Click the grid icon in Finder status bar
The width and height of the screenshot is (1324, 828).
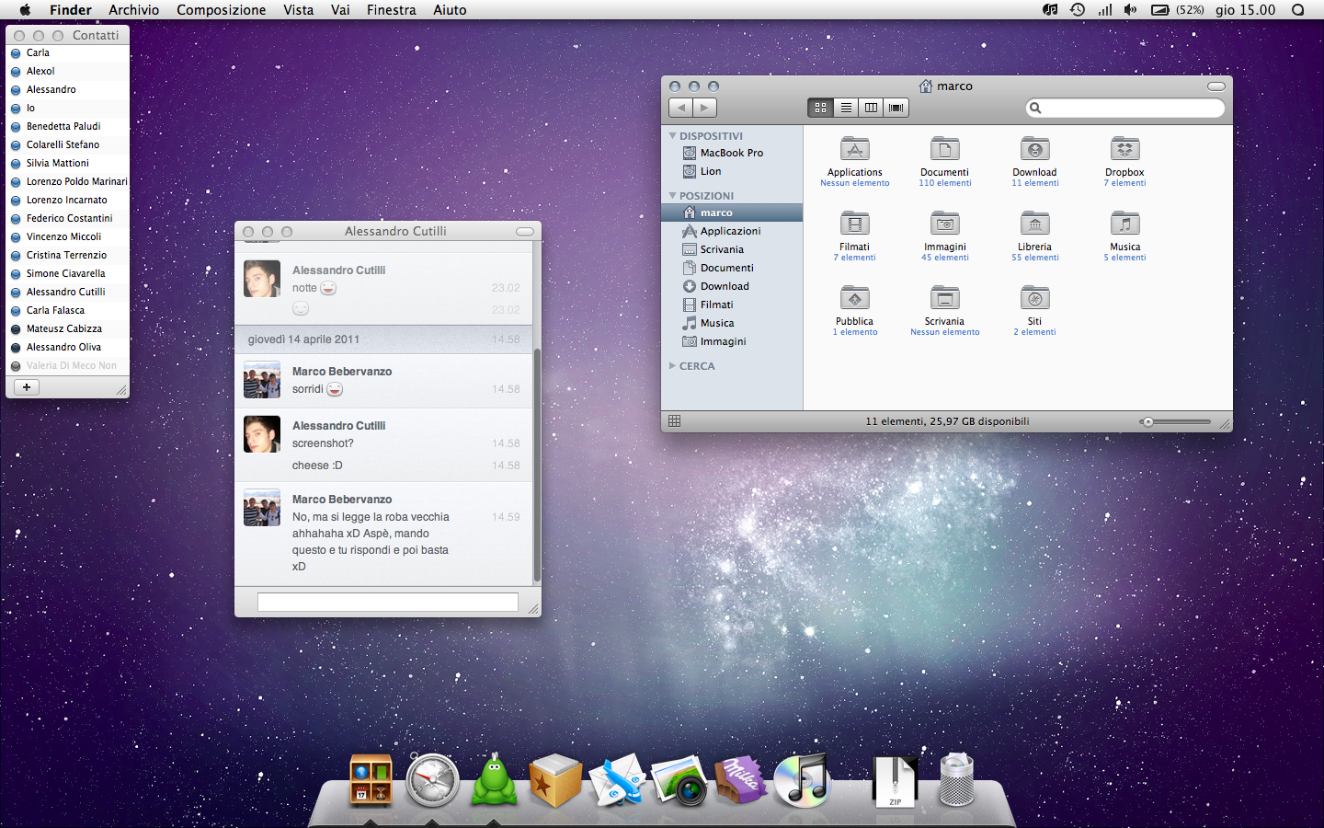coord(674,421)
